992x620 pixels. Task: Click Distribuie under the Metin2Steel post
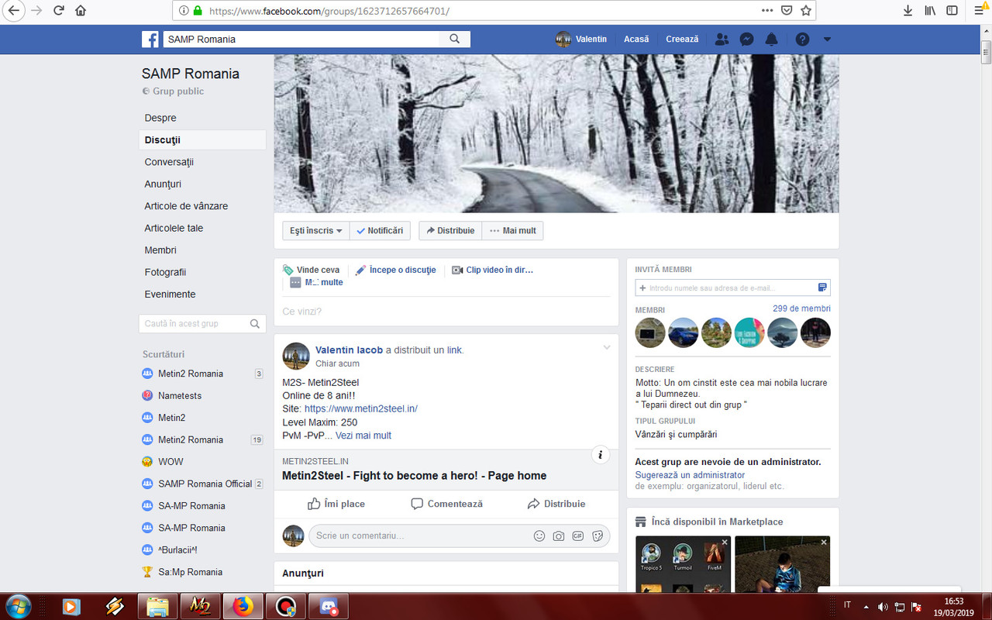point(556,504)
